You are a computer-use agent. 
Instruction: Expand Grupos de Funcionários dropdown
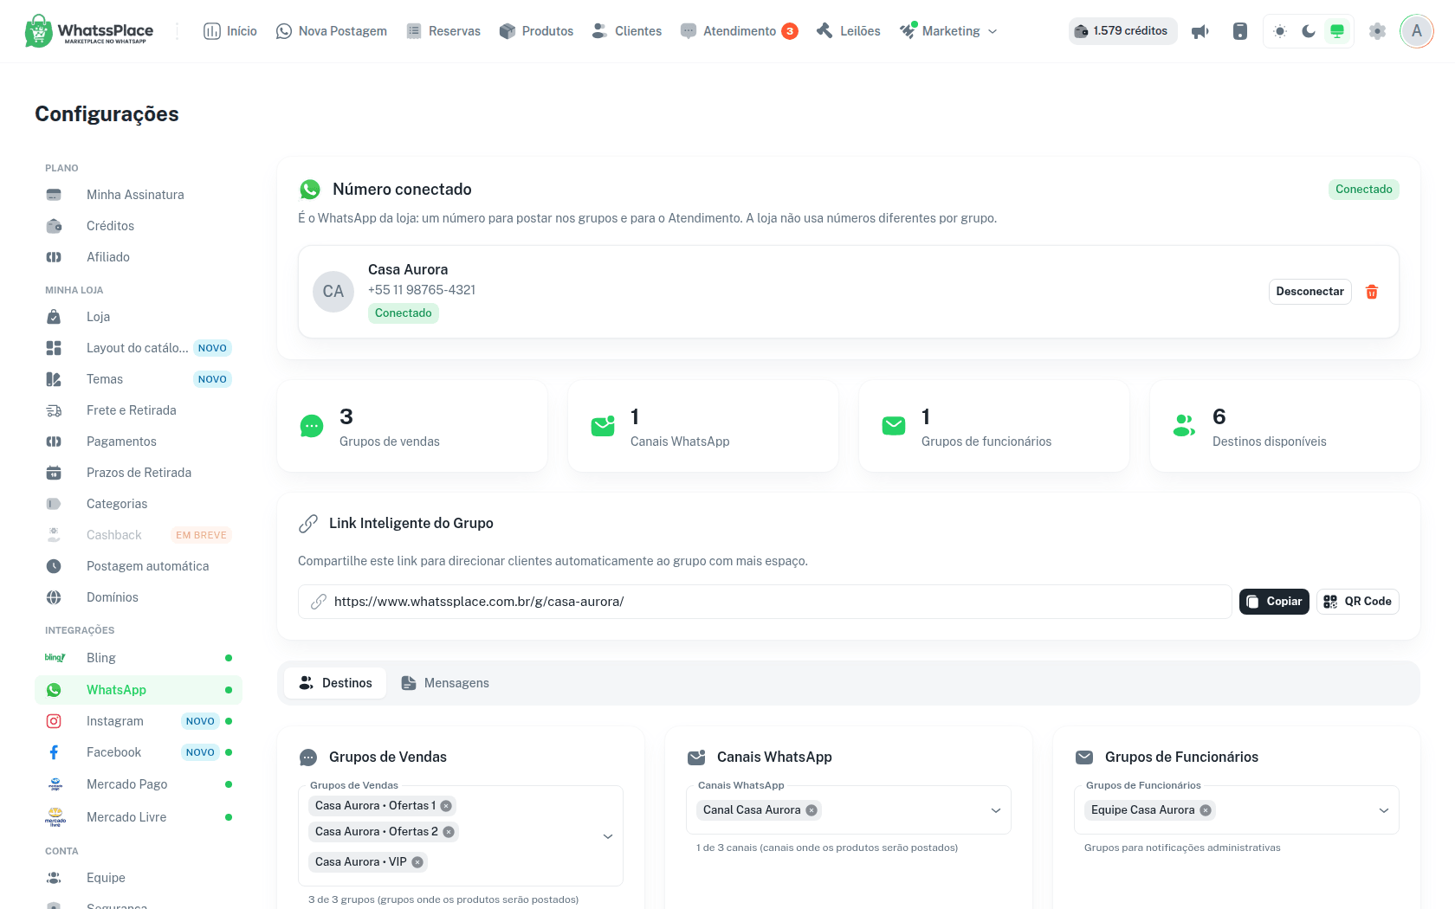pyautogui.click(x=1384, y=810)
